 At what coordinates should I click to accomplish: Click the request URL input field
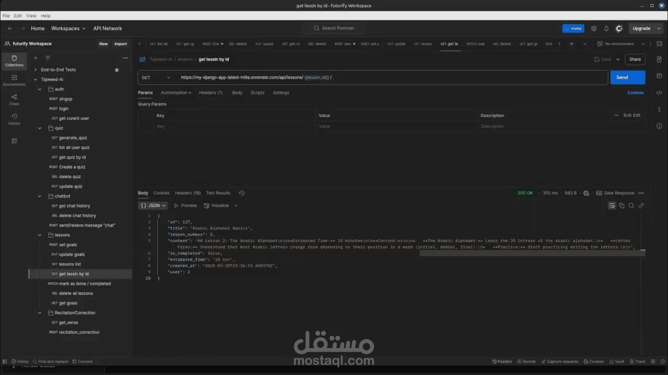393,77
